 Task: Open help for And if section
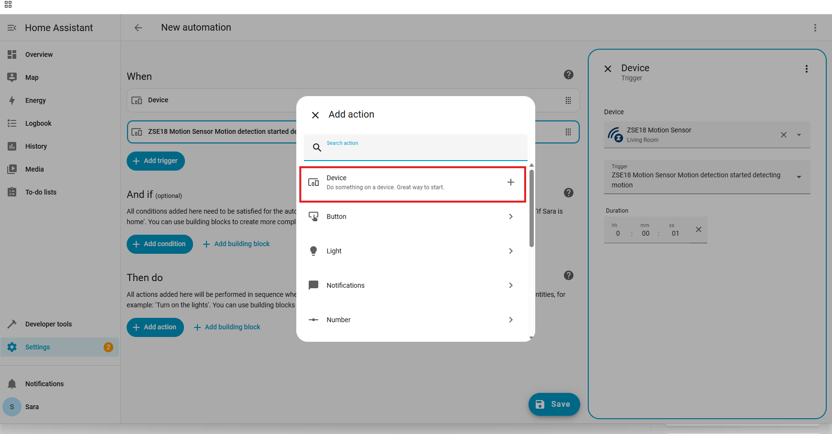tap(569, 193)
